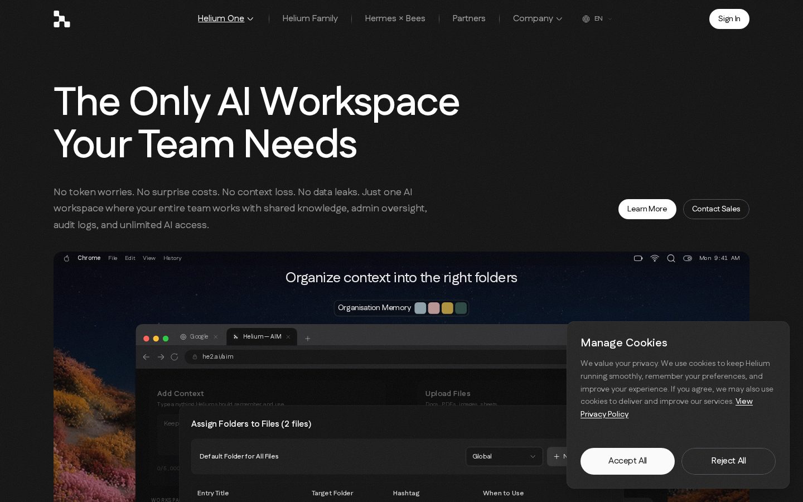Click the Apple logo in the mock menu bar
Image resolution: width=803 pixels, height=502 pixels.
(67, 258)
